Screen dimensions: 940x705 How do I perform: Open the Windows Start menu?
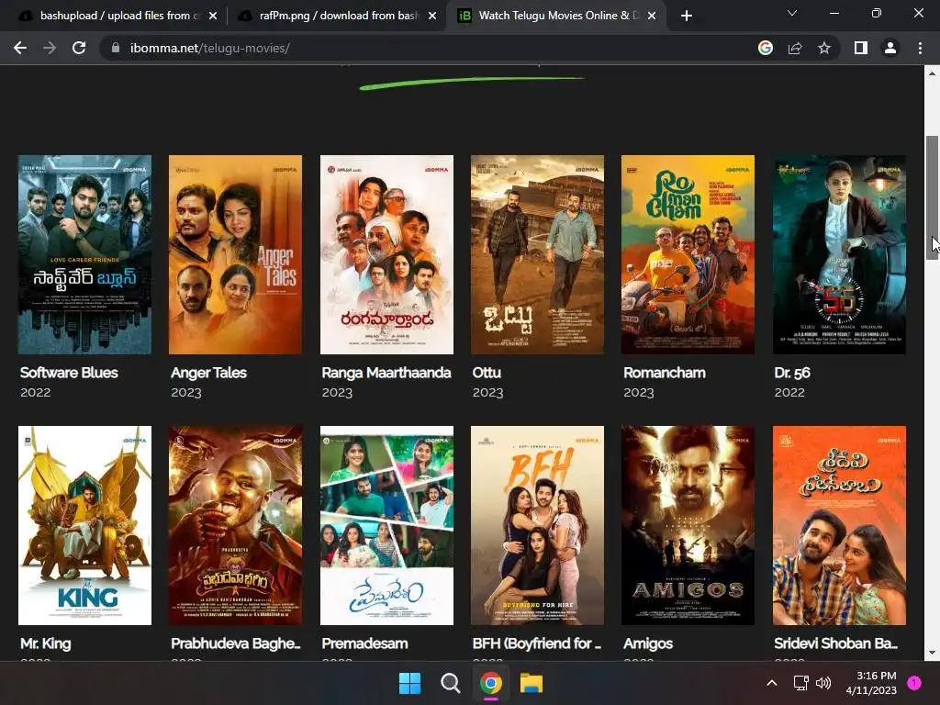(410, 683)
